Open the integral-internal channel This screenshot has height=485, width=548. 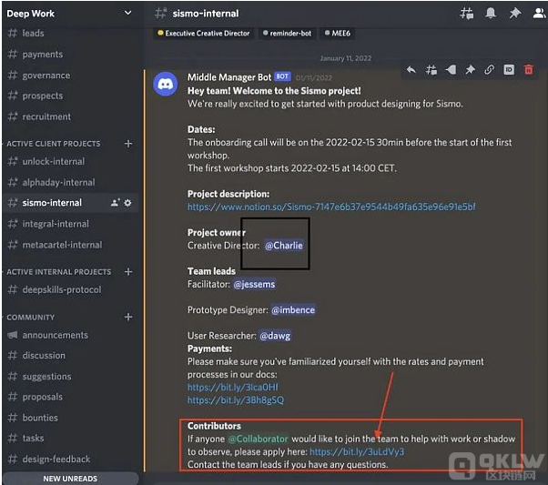point(70,224)
